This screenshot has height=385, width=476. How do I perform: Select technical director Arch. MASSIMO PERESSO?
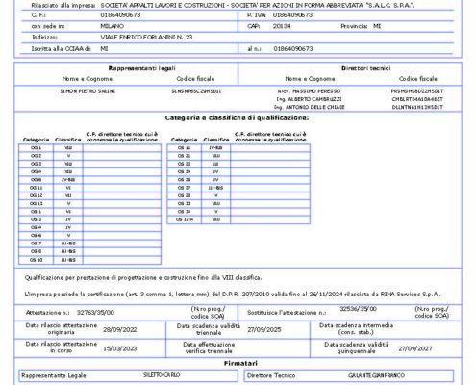click(309, 91)
